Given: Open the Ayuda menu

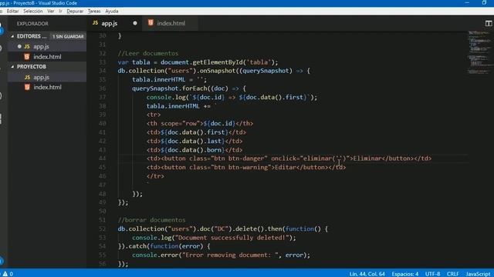Looking at the screenshot, I should point(111,12).
